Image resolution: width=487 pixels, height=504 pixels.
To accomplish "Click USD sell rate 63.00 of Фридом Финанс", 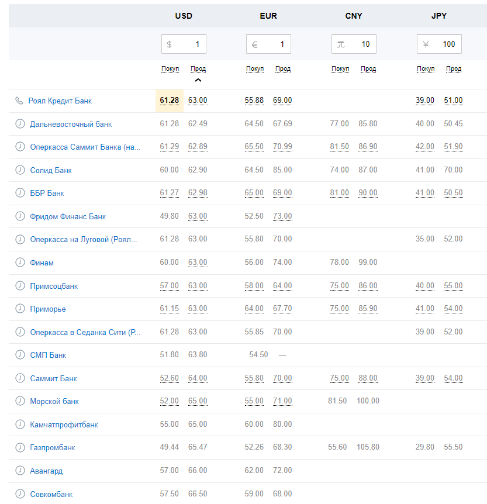I will click(198, 216).
